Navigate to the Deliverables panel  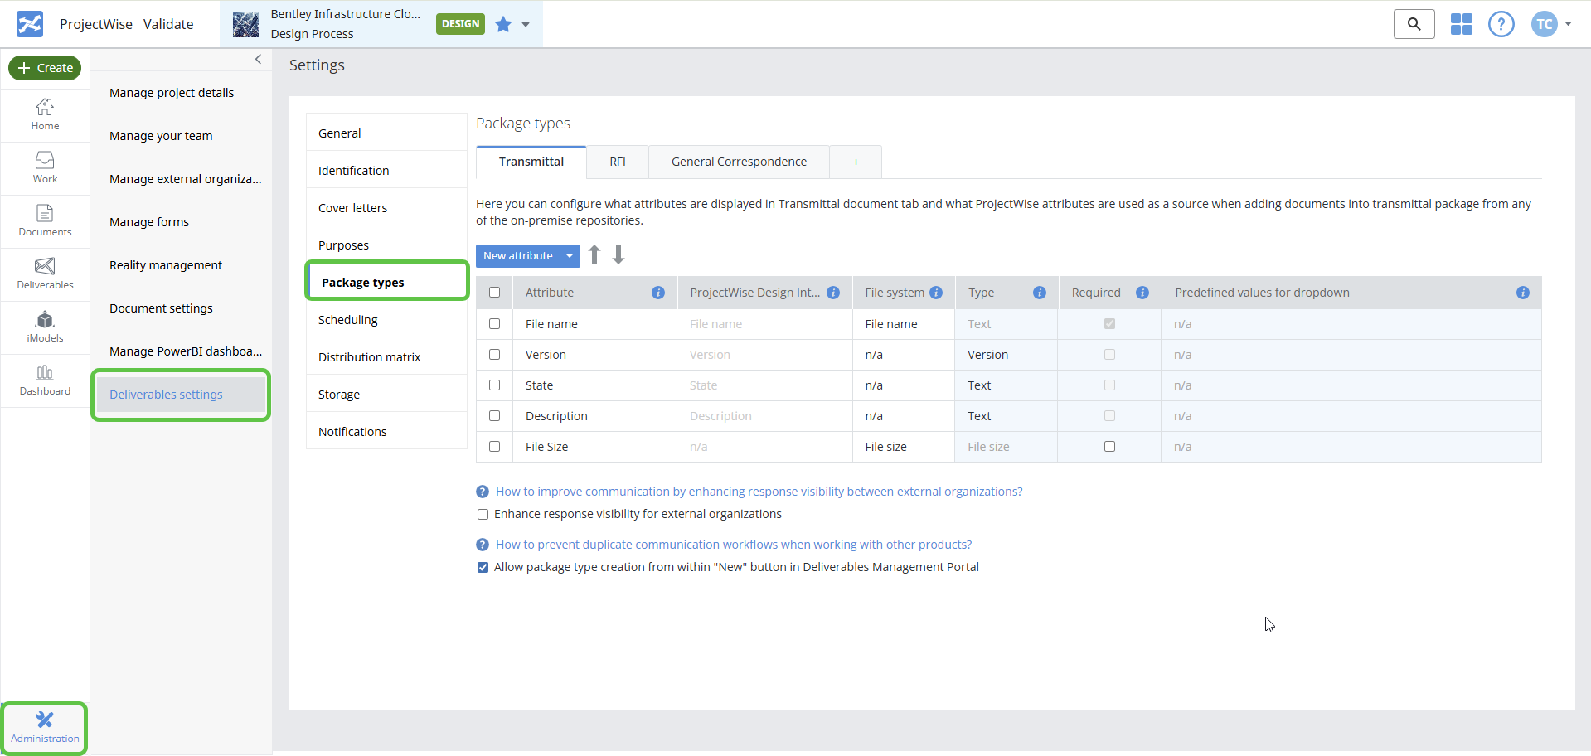pyautogui.click(x=45, y=274)
